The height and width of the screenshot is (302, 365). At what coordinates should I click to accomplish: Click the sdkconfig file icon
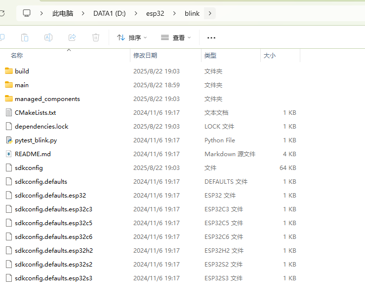tap(9, 168)
